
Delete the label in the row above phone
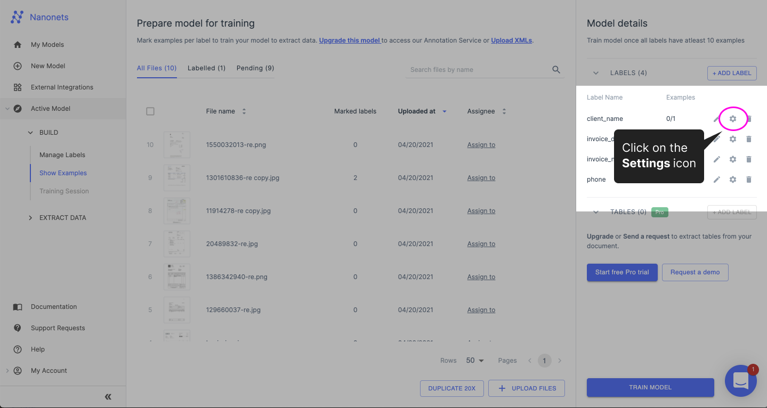point(749,159)
